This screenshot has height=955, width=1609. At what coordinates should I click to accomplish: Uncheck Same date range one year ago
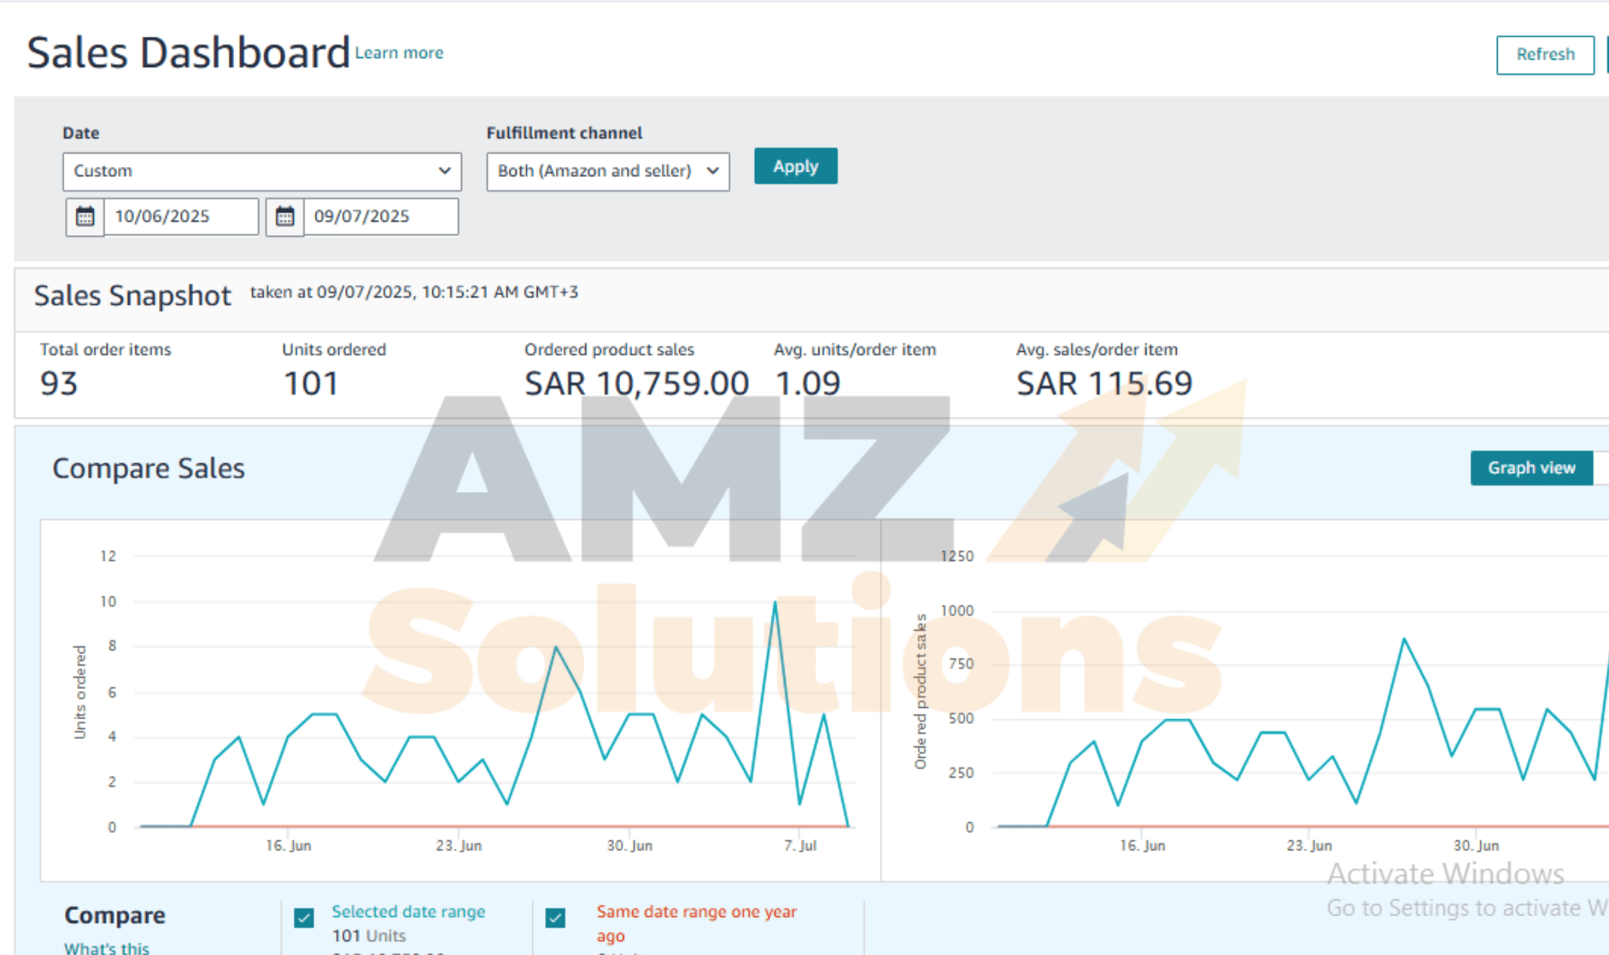click(x=555, y=917)
